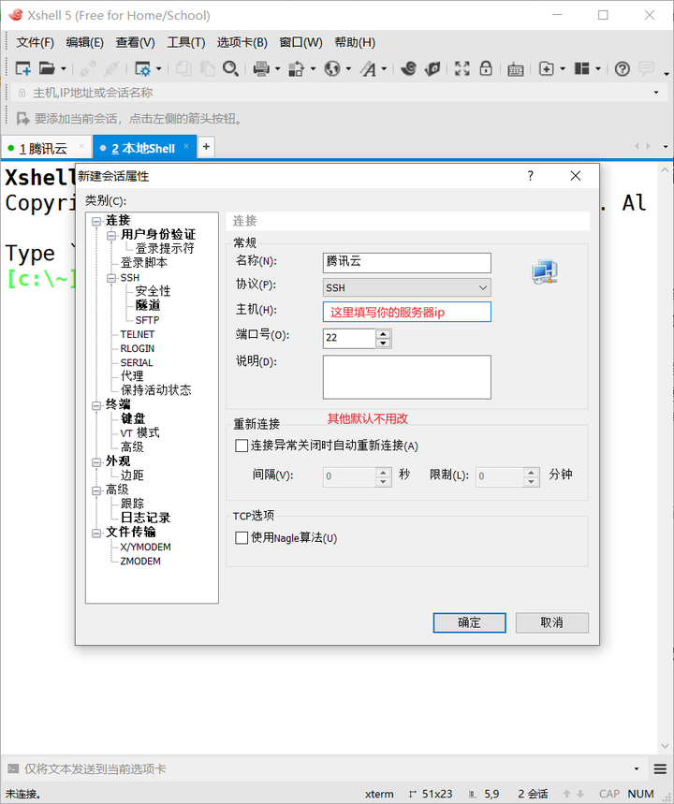
Task: Click the New tab plus-page icon
Action: tap(547, 68)
